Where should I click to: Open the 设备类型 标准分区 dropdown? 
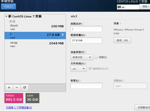(82, 57)
